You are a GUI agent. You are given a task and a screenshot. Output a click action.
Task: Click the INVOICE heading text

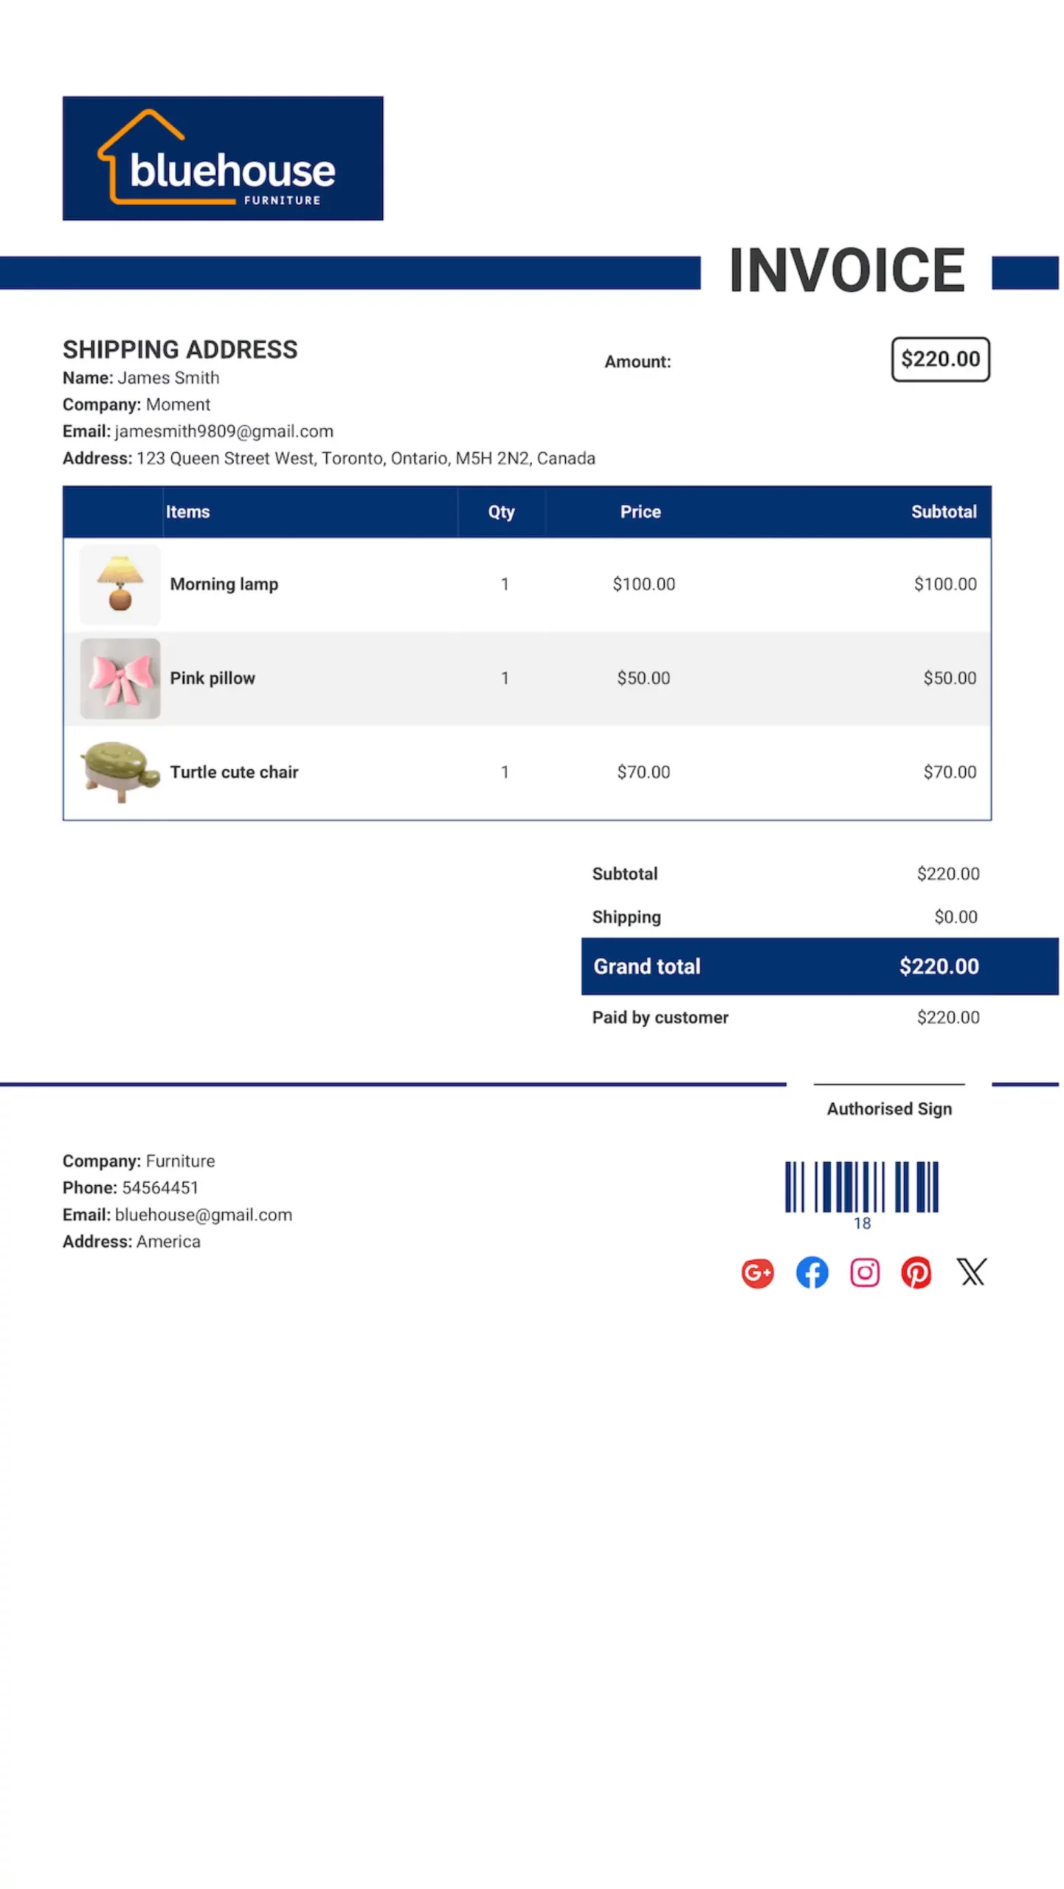[846, 271]
